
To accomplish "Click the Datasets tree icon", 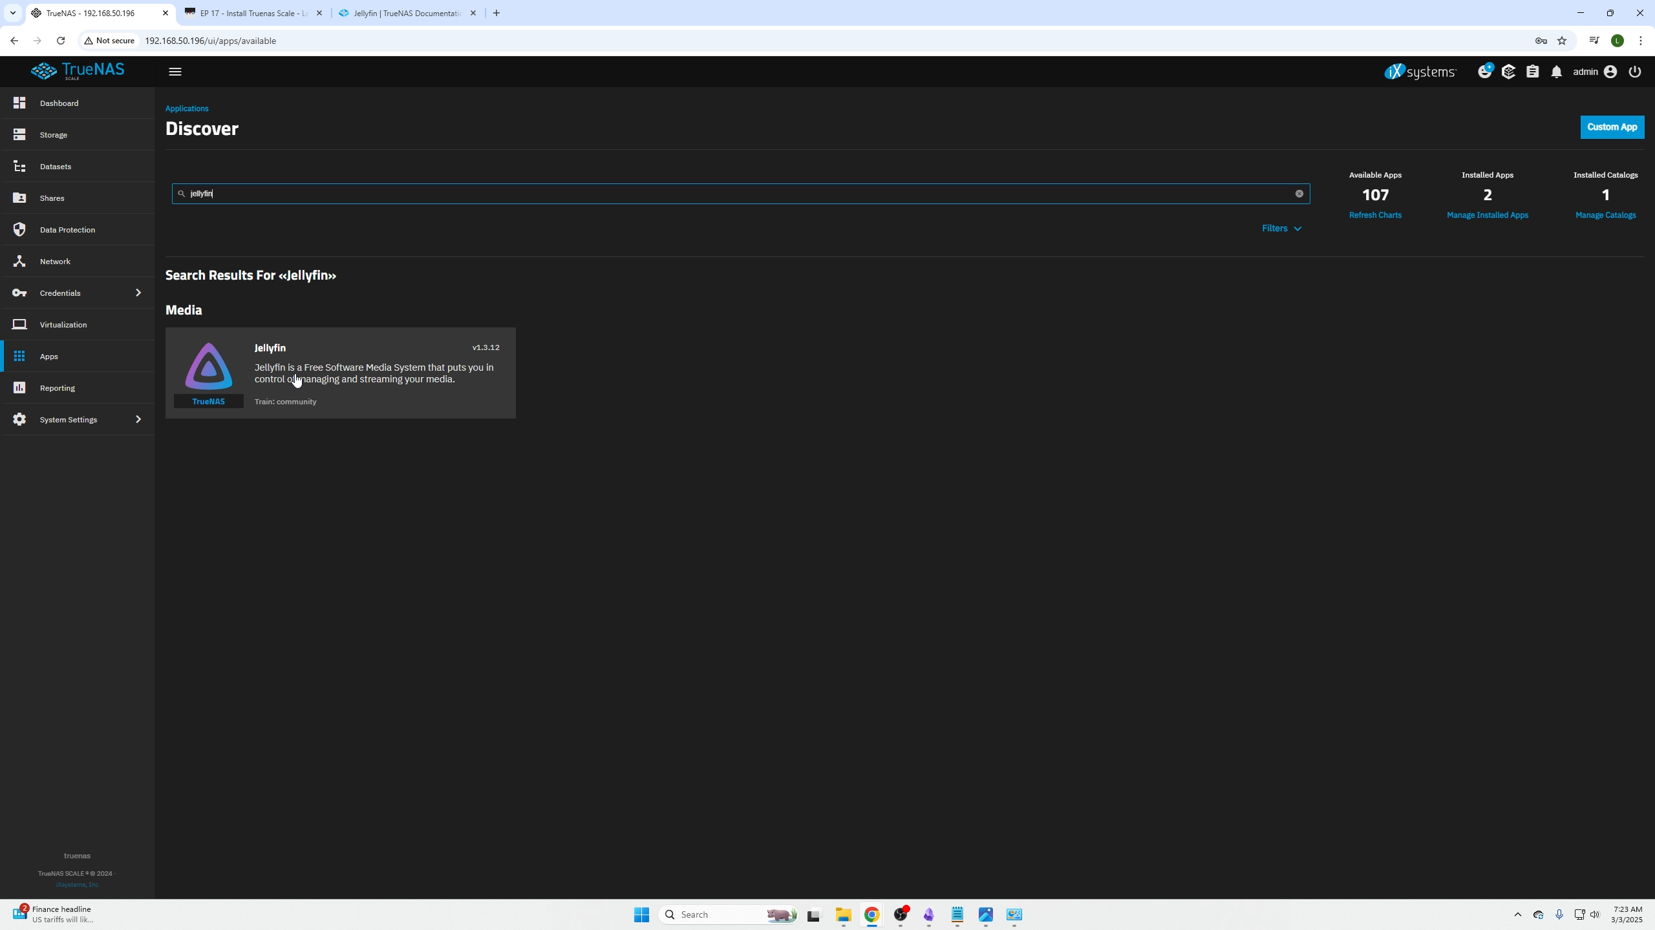I will (x=19, y=166).
